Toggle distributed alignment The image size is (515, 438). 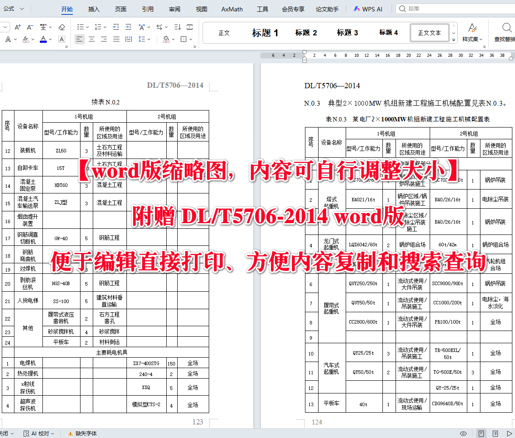[x=128, y=39]
